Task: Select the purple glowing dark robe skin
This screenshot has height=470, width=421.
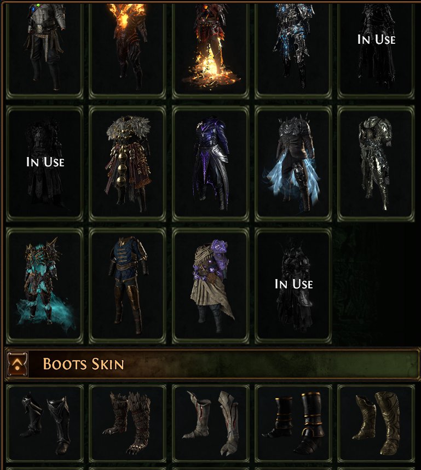Action: [210, 164]
